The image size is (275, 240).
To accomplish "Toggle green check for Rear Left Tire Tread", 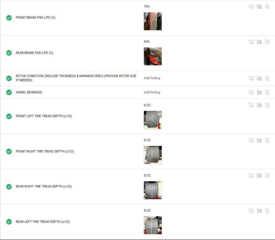I will click(9, 222).
